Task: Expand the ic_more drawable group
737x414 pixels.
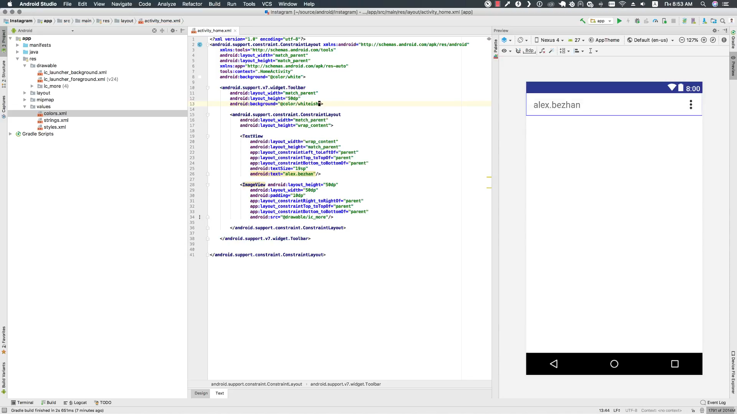Action: click(x=32, y=86)
